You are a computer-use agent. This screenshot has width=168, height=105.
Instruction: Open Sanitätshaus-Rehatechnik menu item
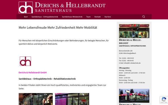tap(72, 17)
